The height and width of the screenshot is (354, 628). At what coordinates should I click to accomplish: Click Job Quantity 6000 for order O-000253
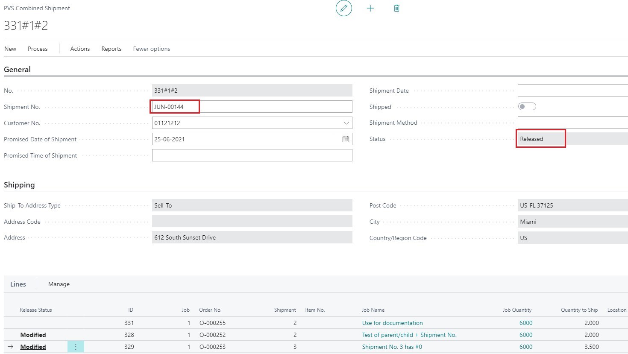(526, 347)
